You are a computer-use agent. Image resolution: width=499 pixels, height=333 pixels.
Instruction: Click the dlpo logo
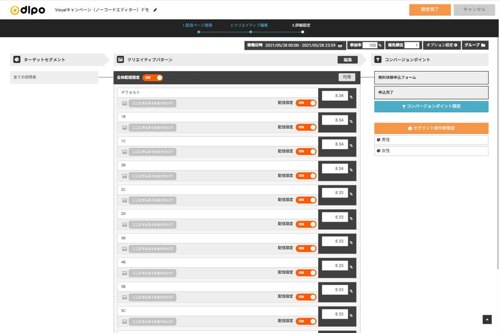[27, 10]
